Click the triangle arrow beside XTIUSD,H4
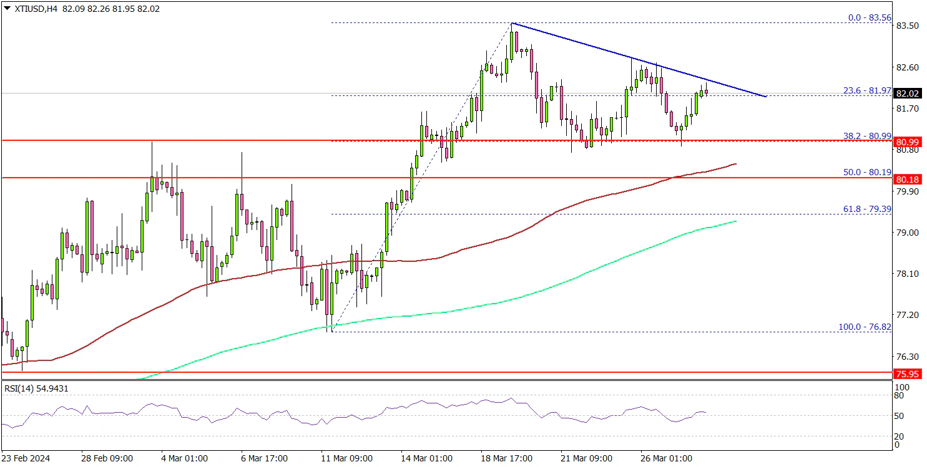This screenshot has width=927, height=467. (x=6, y=9)
